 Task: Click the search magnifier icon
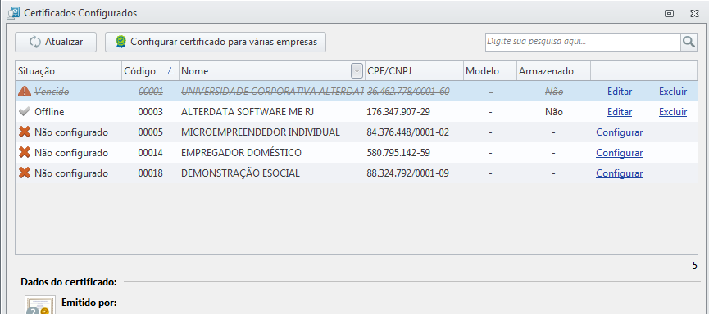[x=689, y=42]
